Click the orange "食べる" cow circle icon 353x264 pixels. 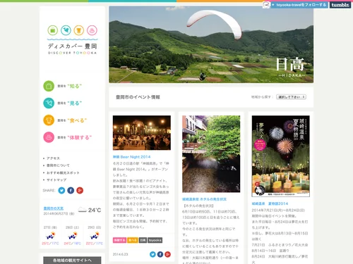click(49, 120)
